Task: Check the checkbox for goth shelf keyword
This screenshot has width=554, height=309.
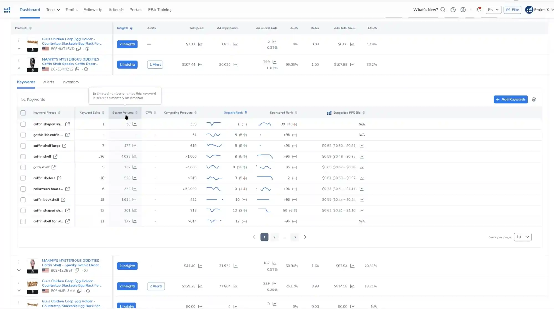Action: point(23,167)
